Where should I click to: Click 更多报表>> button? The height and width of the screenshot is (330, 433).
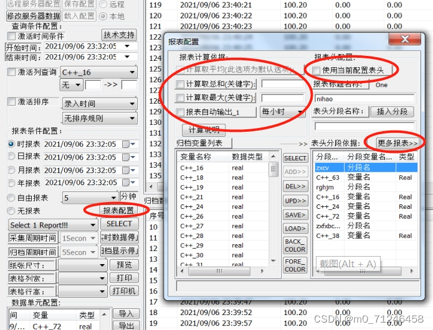397,143
